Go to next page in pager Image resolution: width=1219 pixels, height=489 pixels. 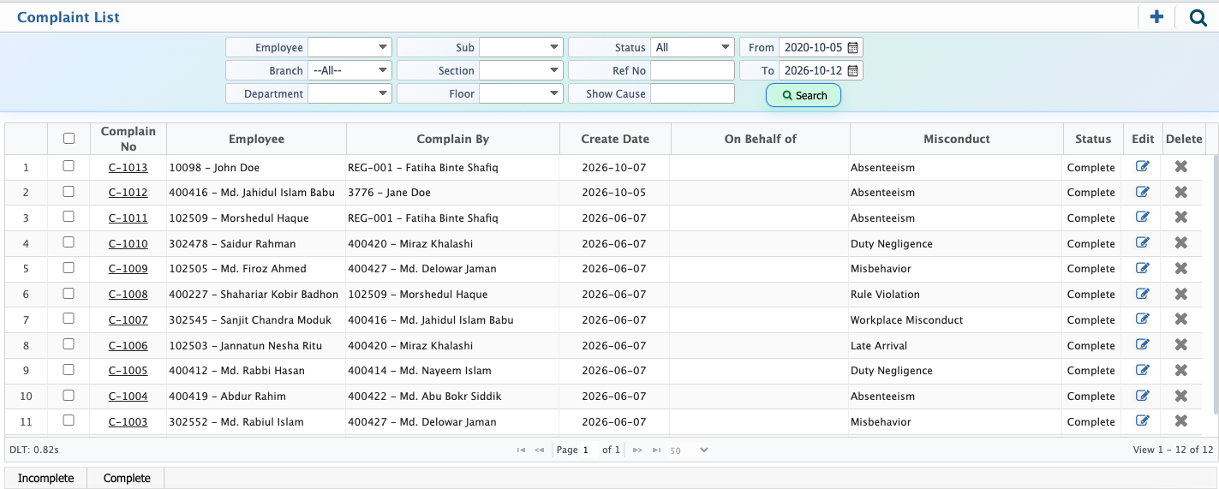point(637,450)
